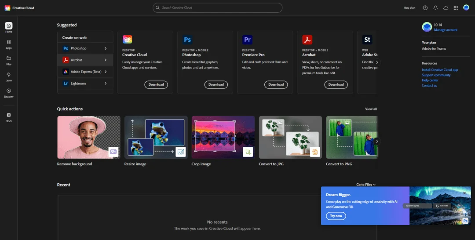Viewport: 475px width, 240px height.
Task: Open the Remove background thumbnail
Action: [89, 138]
